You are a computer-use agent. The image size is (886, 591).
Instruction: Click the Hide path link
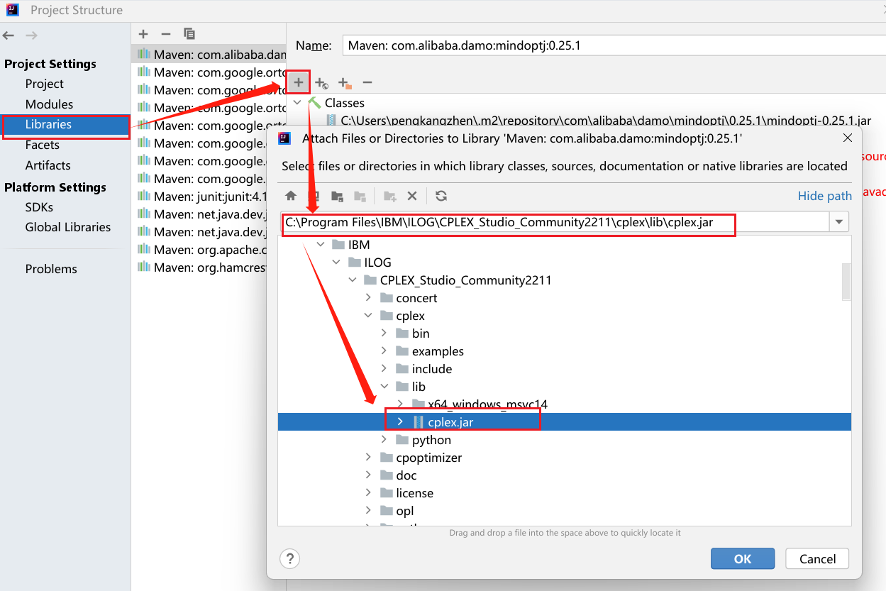click(x=824, y=195)
